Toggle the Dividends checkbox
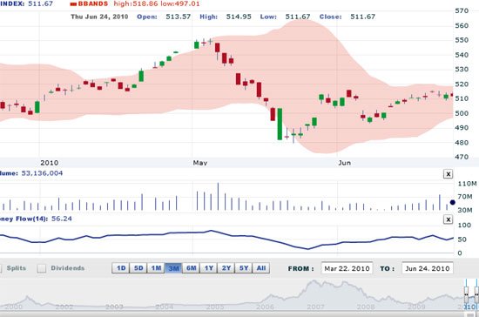This screenshot has width=479, height=317. tap(42, 268)
